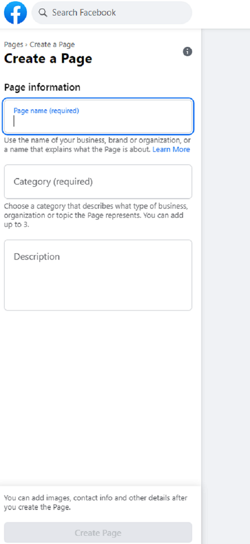The width and height of the screenshot is (250, 544).
Task: Click the page name helper text paragraph
Action: (x=97, y=146)
